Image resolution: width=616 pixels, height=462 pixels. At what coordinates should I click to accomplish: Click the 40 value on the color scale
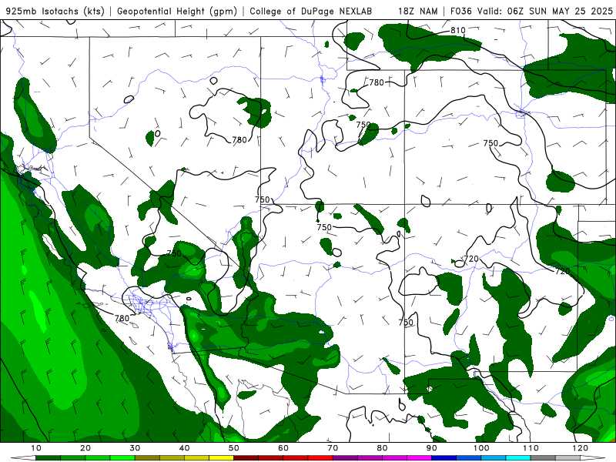(x=184, y=448)
